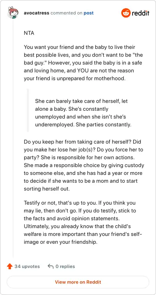Click the "NTA" verdict text
156x295 pixels.
(29, 33)
